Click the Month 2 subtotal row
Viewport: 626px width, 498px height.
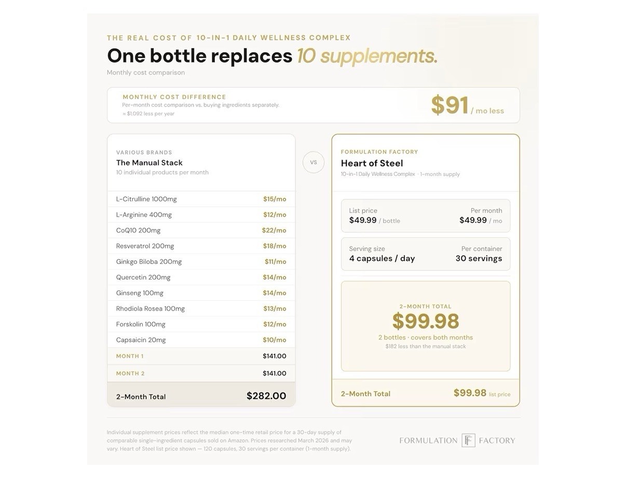tap(201, 374)
